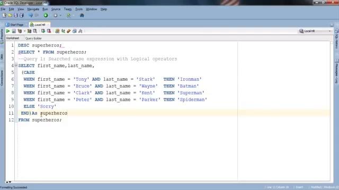Click the last gray worksheet toolbar icon
This screenshot has width=339, height=190.
(x=80, y=31)
